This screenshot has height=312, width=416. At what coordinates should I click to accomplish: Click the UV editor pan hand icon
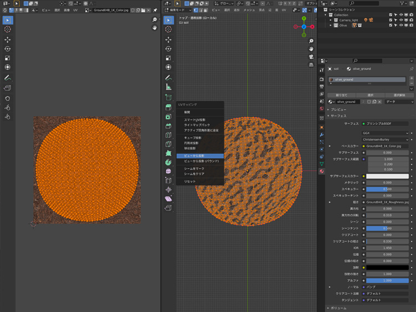tap(155, 28)
